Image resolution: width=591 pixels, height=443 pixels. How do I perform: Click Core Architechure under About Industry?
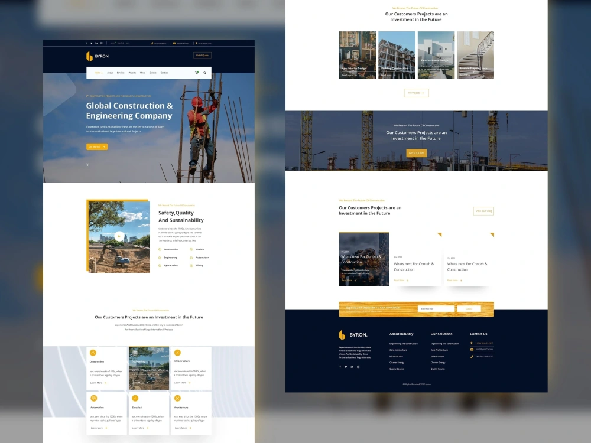tap(398, 350)
